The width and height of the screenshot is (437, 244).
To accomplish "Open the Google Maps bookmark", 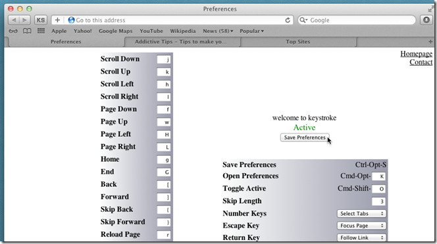I will pyautogui.click(x=115, y=31).
